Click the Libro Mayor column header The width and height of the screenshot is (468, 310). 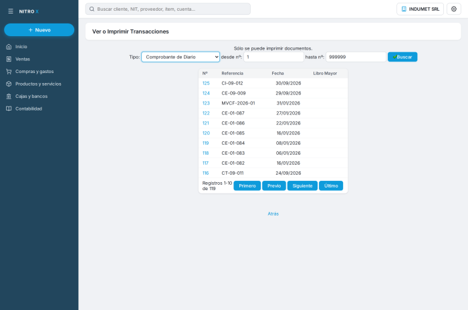(325, 73)
